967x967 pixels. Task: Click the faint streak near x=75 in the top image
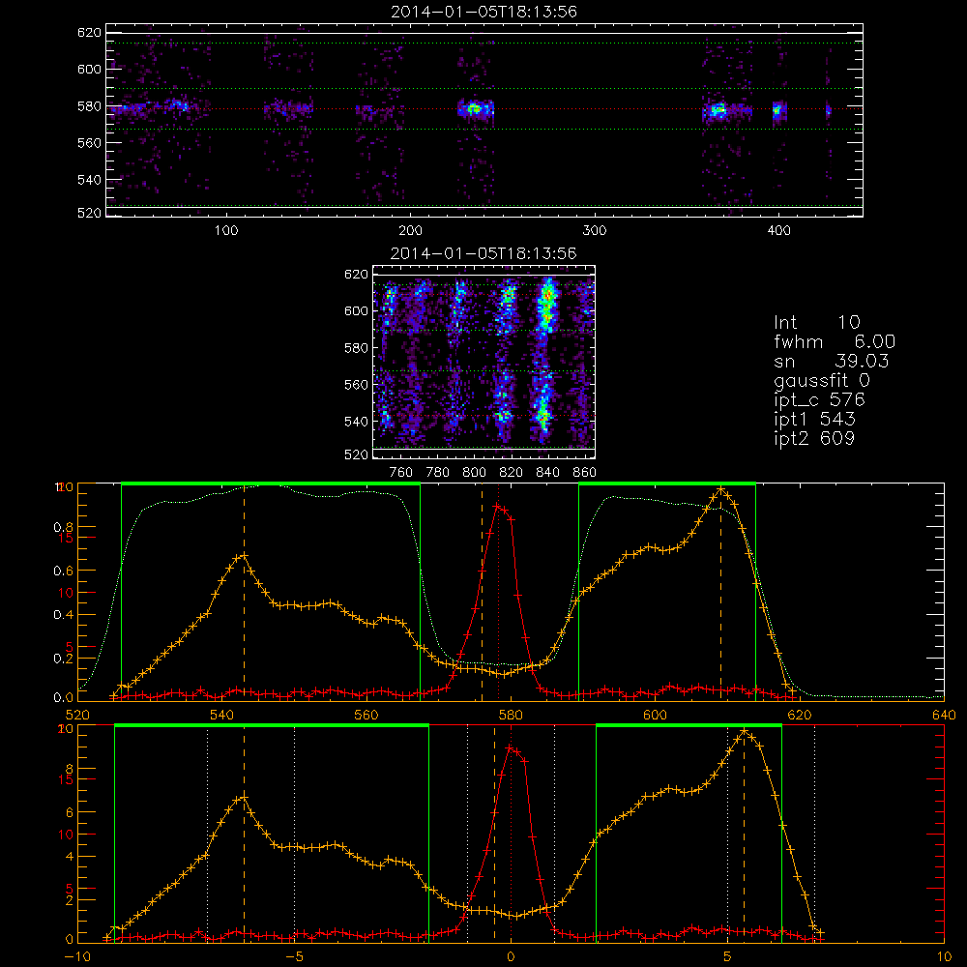click(179, 104)
